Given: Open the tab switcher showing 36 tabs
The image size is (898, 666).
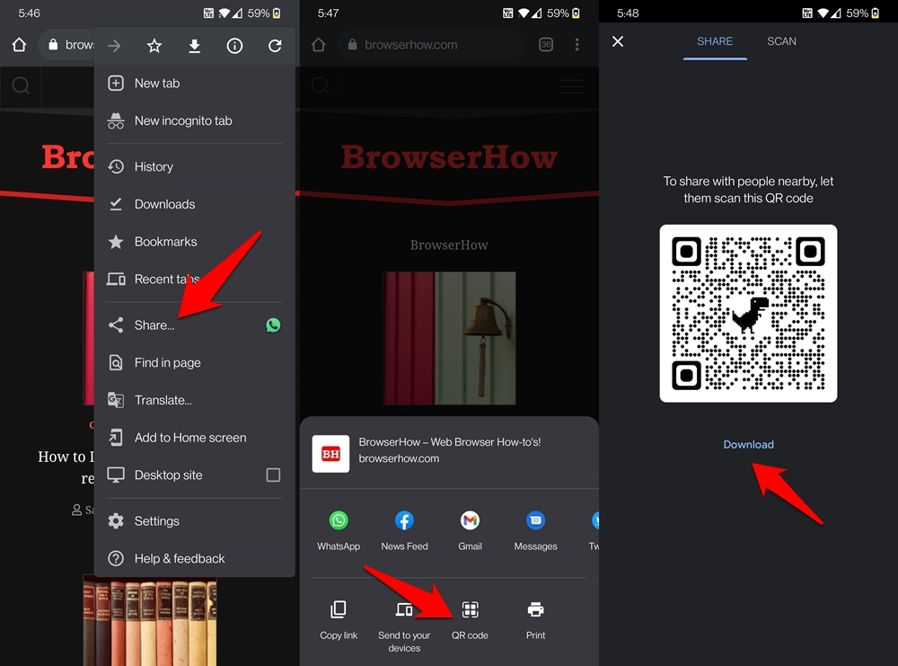Looking at the screenshot, I should 546,44.
